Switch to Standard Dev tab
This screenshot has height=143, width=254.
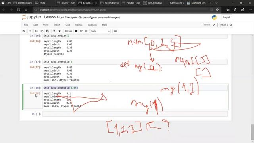pyautogui.click(x=196, y=3)
